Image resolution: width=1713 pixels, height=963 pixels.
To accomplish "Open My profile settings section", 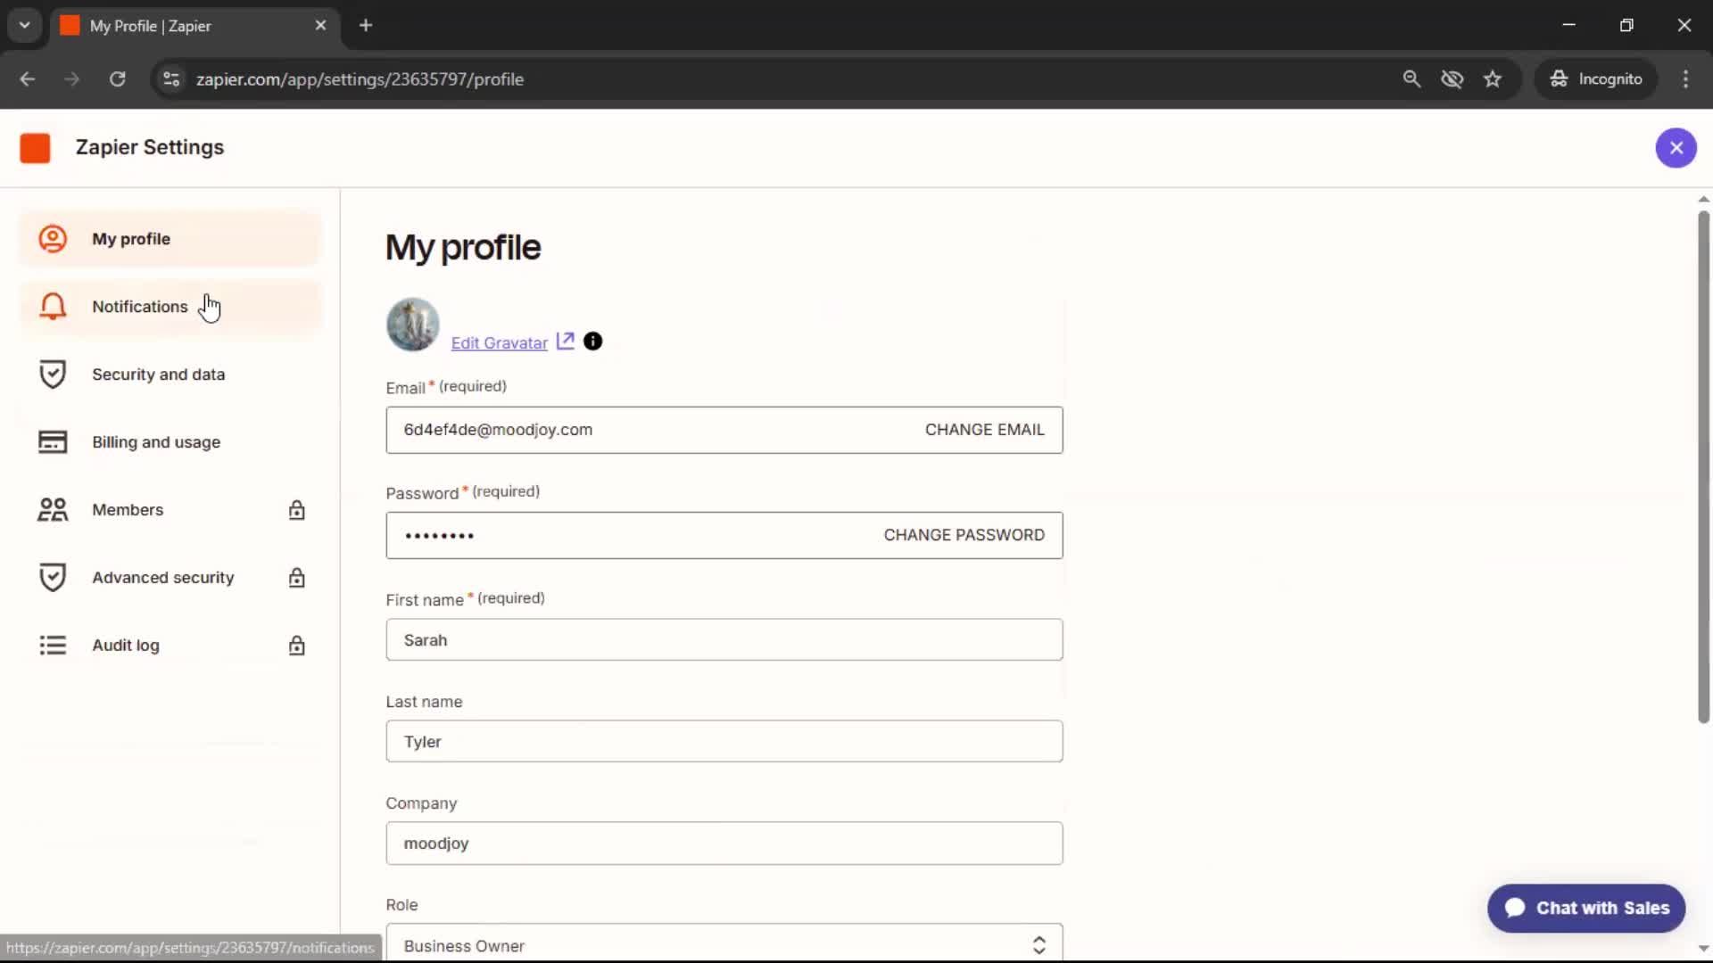I will (x=170, y=239).
